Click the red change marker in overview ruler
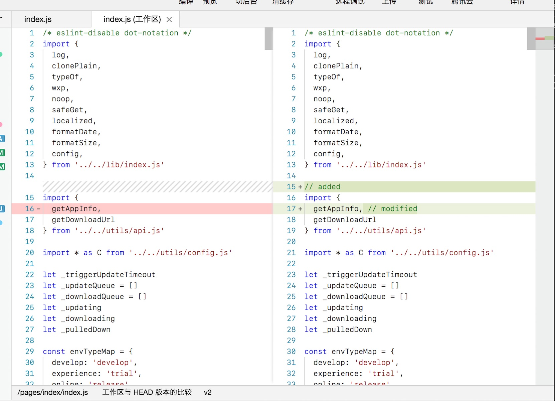This screenshot has width=555, height=401. click(540, 39)
